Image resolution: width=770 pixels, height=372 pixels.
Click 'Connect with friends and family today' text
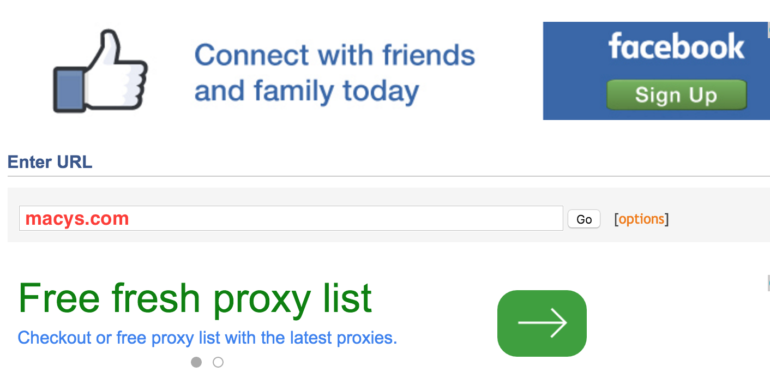(334, 73)
